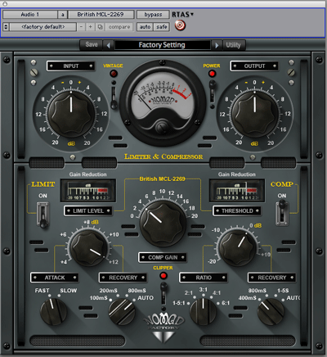The image size is (327, 357).
Task: Select the 2:1 ratio position
Action: coord(189,293)
